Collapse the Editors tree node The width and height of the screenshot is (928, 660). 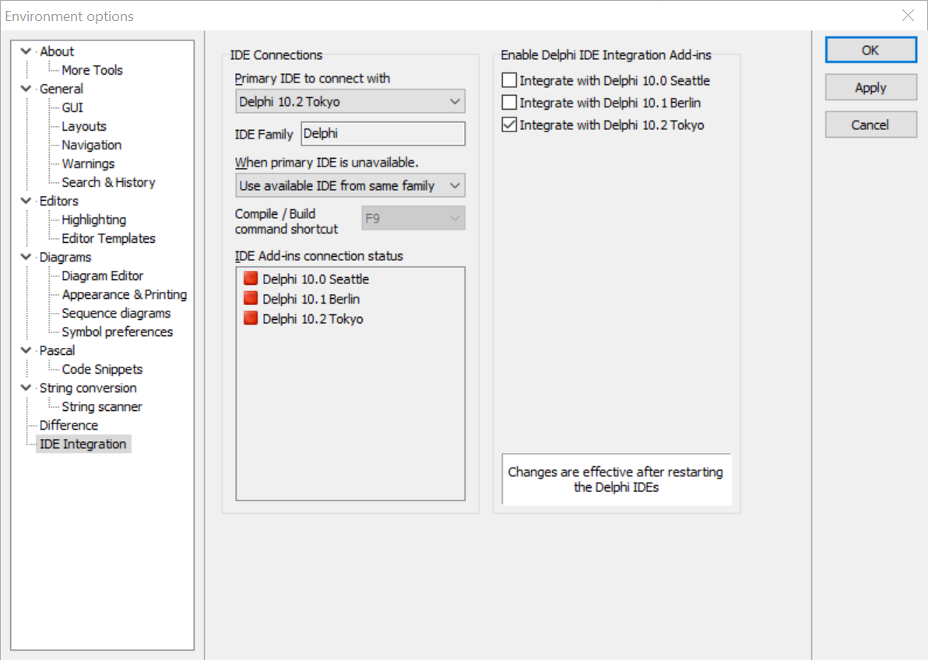(x=26, y=201)
